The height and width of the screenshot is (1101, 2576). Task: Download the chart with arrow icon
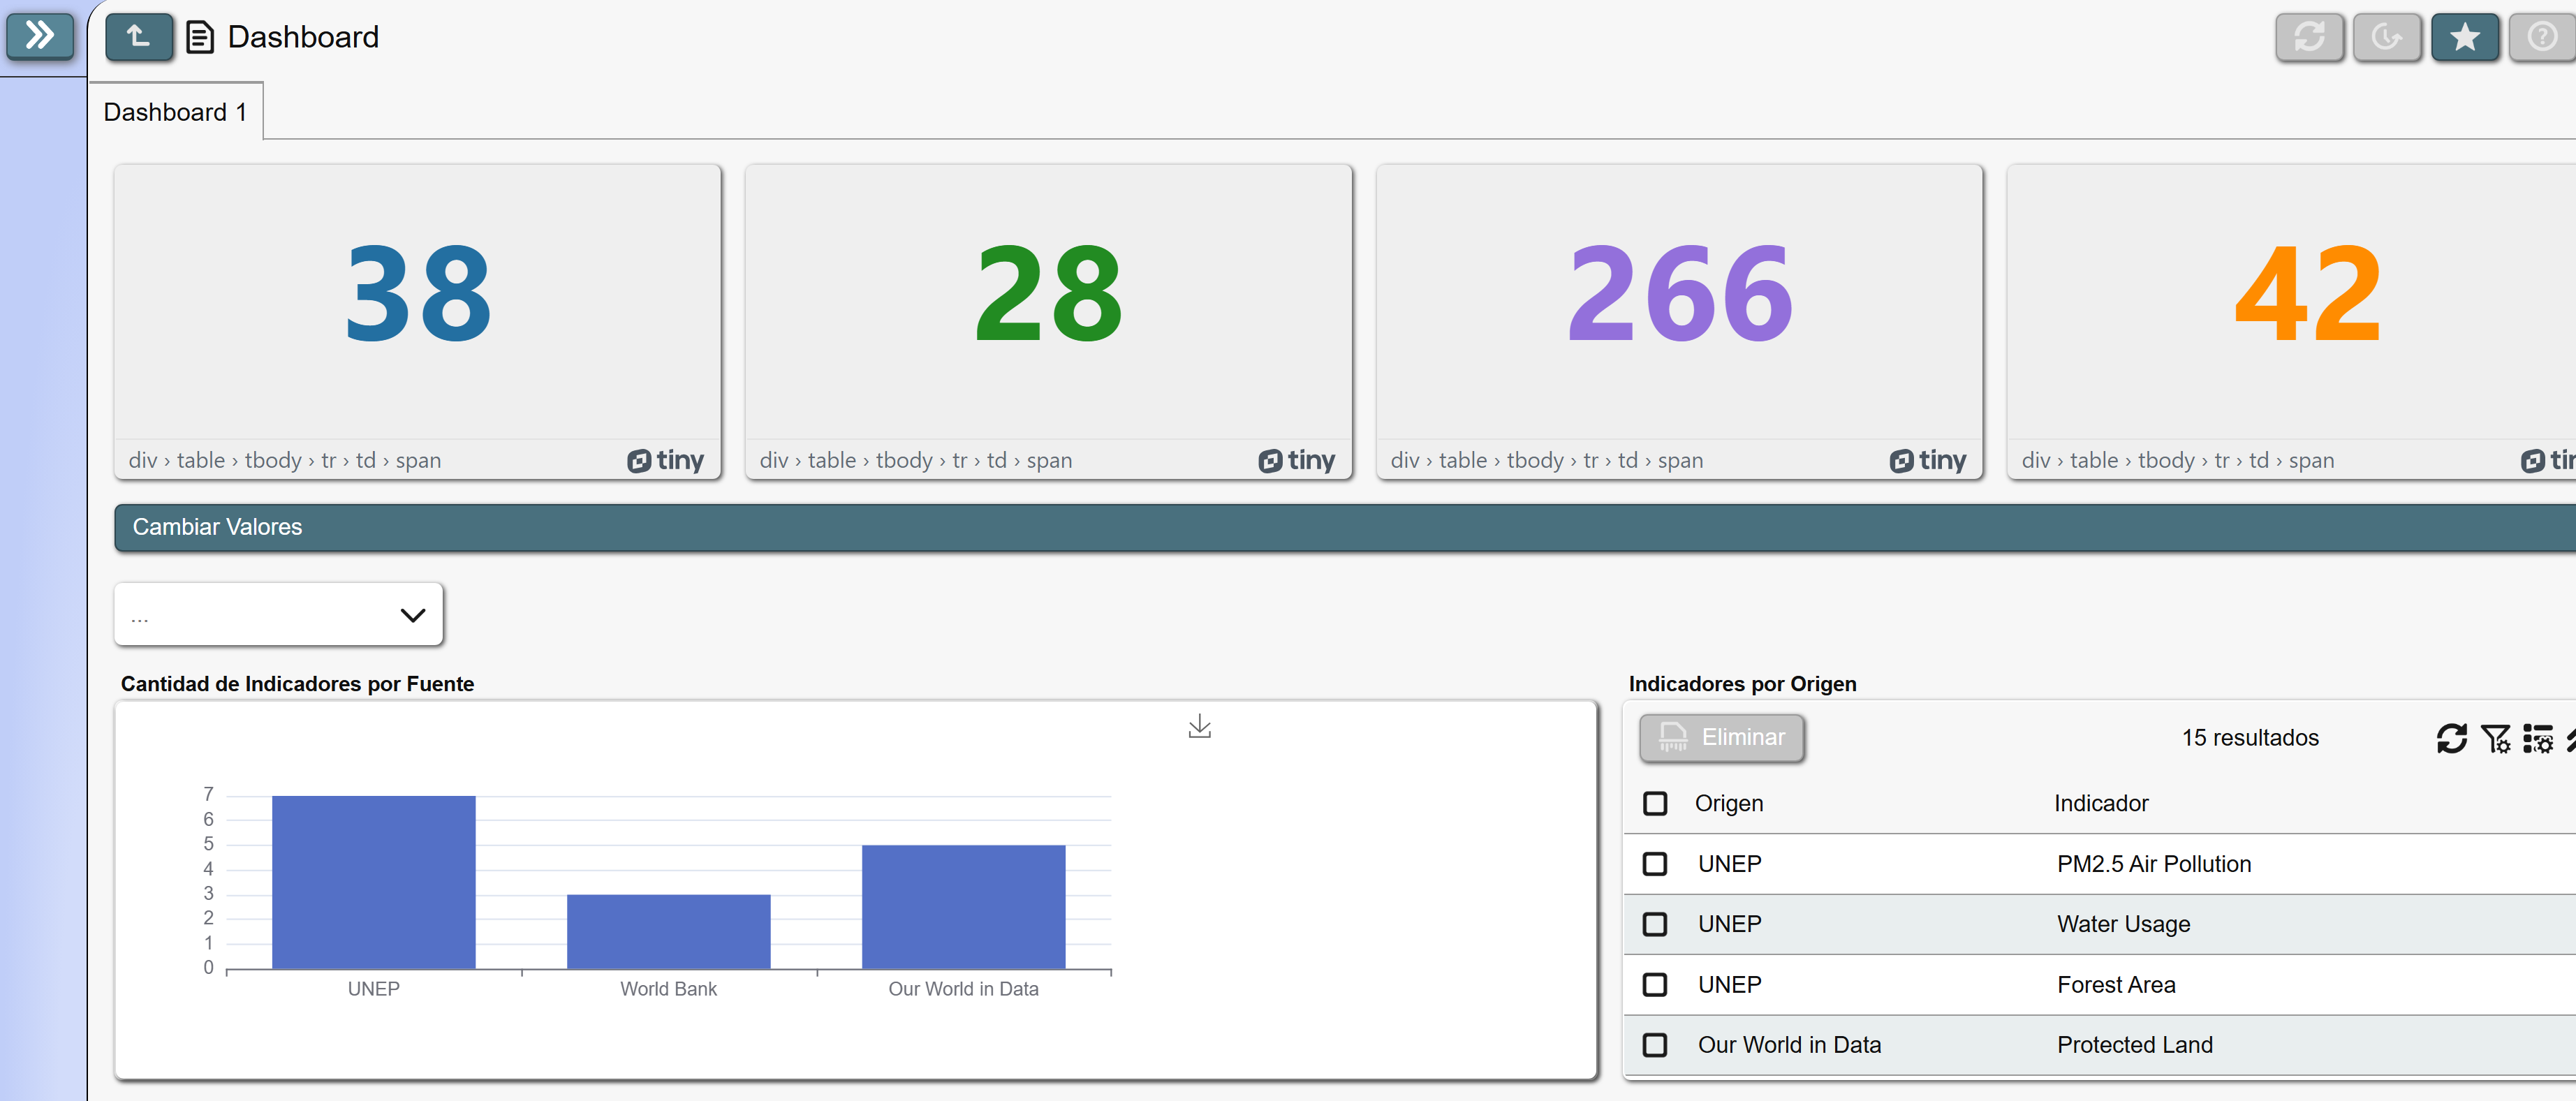click(1199, 726)
